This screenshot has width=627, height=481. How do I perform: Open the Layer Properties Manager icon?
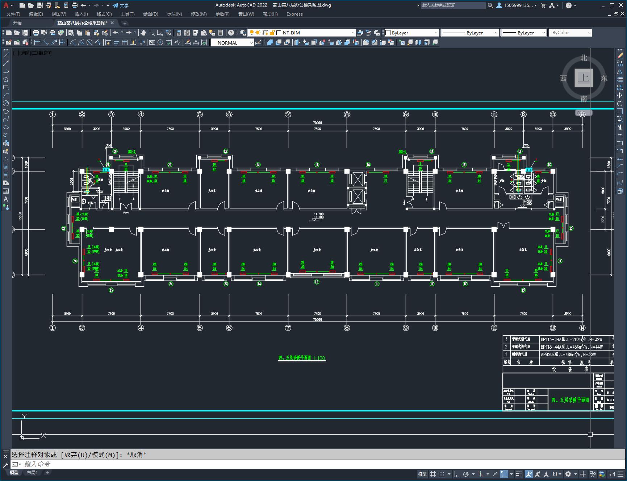(x=243, y=33)
